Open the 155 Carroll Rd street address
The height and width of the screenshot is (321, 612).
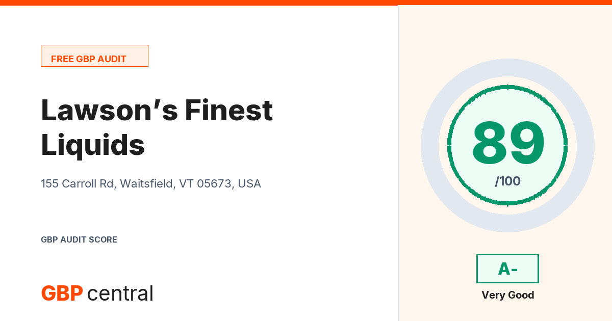point(78,183)
